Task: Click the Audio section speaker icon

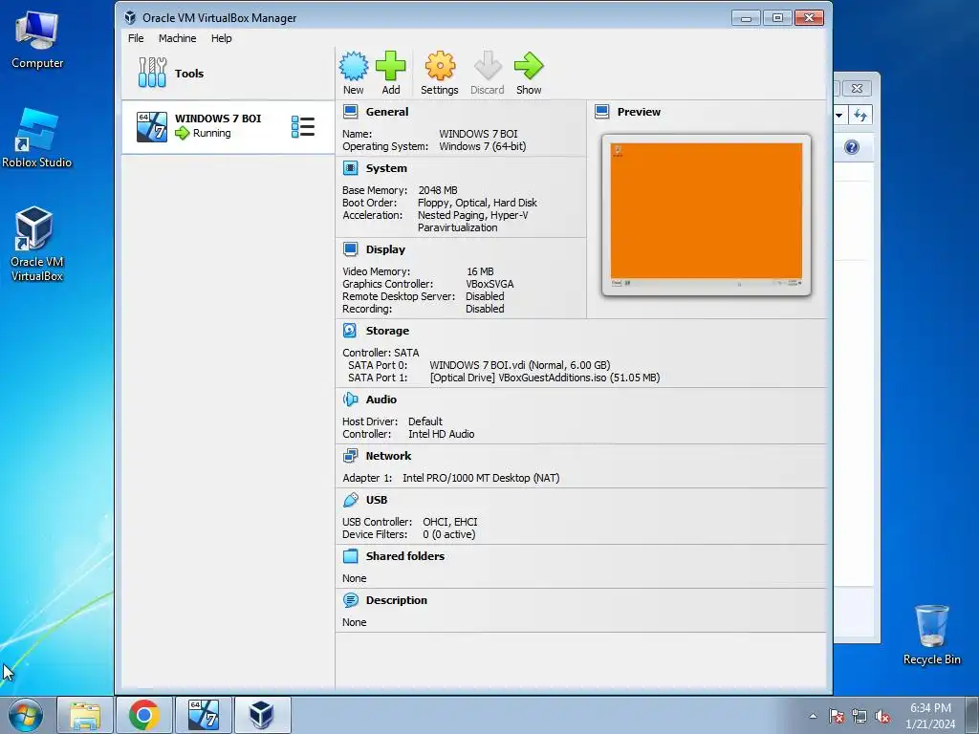Action: pos(350,399)
